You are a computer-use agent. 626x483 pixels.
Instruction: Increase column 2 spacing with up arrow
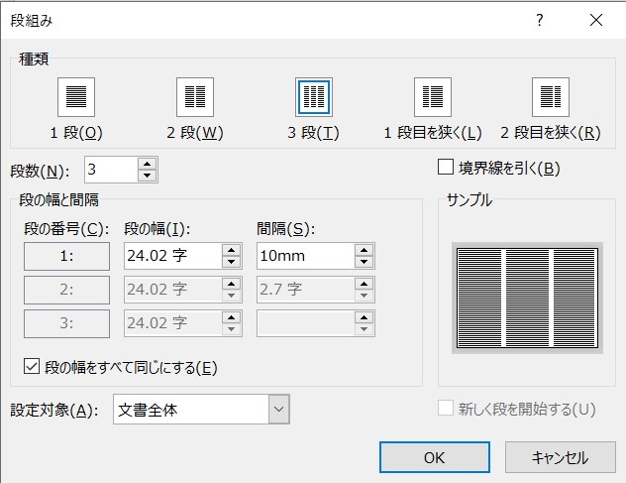365,284
